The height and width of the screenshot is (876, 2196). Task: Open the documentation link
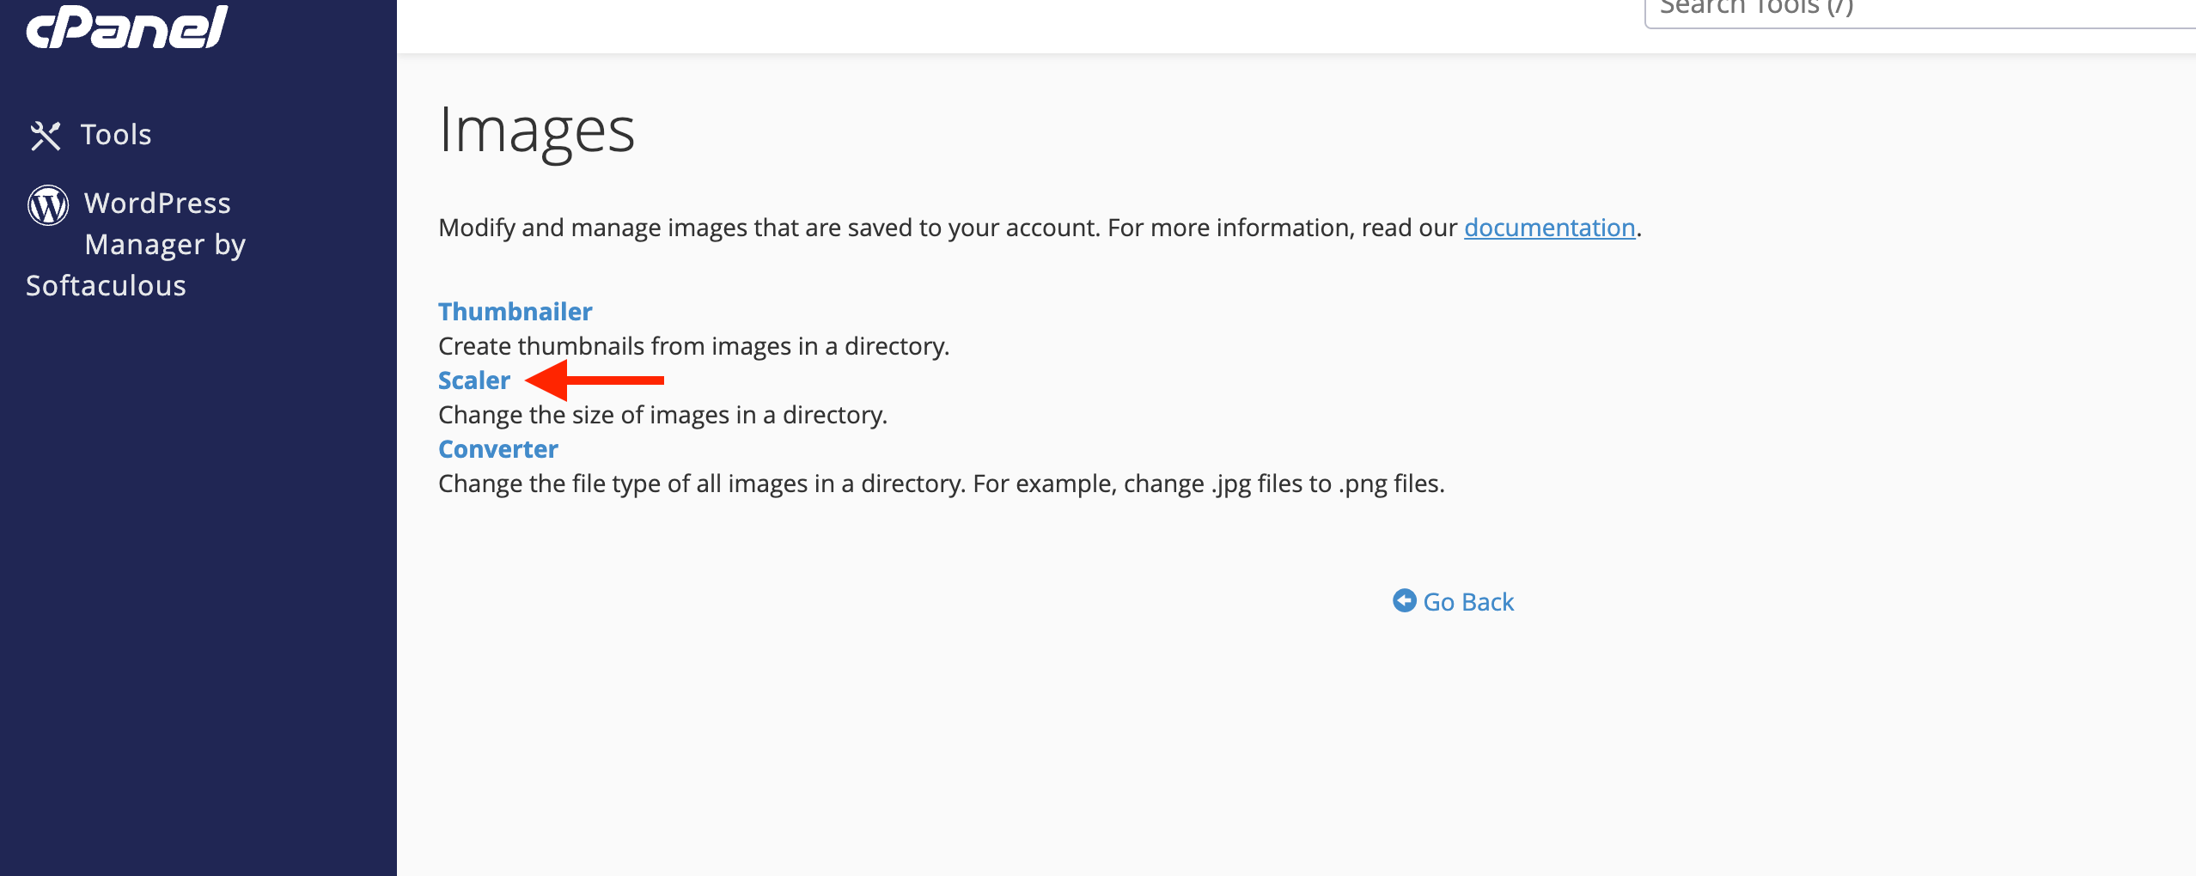[x=1549, y=228]
